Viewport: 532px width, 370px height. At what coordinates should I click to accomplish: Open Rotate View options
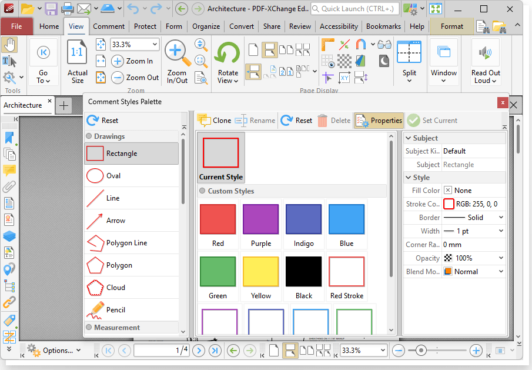click(227, 62)
